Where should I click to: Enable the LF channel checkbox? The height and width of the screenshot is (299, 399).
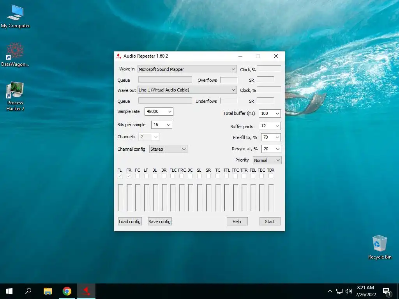147,176
